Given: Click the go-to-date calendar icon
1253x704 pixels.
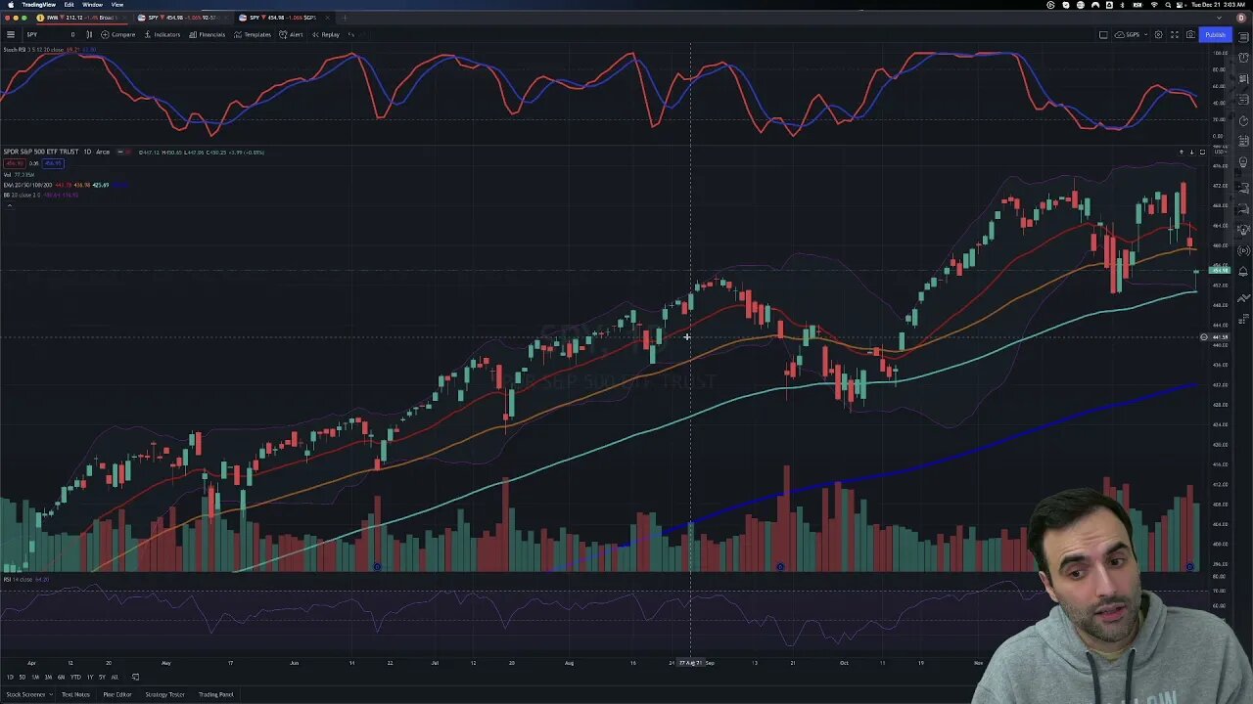Looking at the screenshot, I should pyautogui.click(x=135, y=677).
